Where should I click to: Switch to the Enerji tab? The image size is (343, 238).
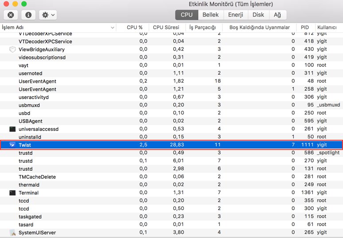pos(236,15)
